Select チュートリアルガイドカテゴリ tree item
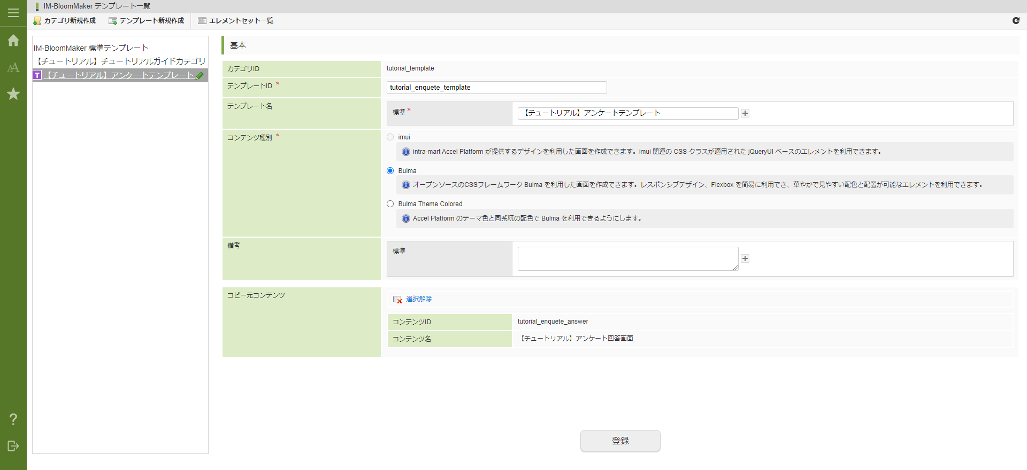 click(x=120, y=61)
